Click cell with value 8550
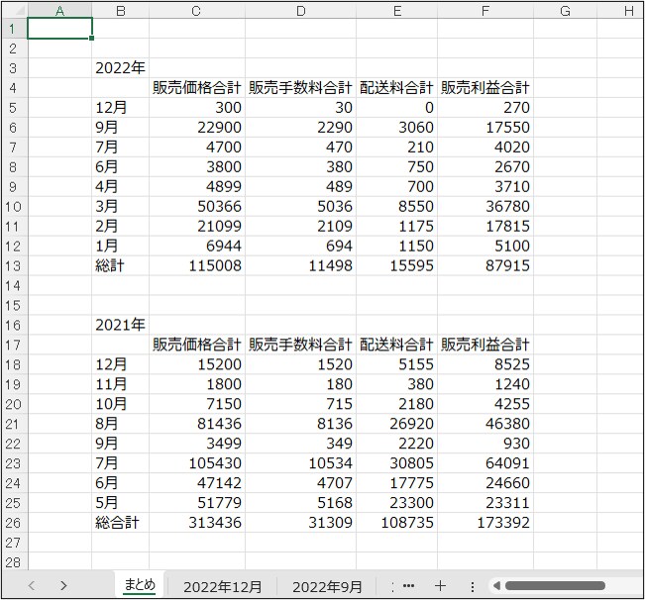The width and height of the screenshot is (645, 600). point(397,206)
